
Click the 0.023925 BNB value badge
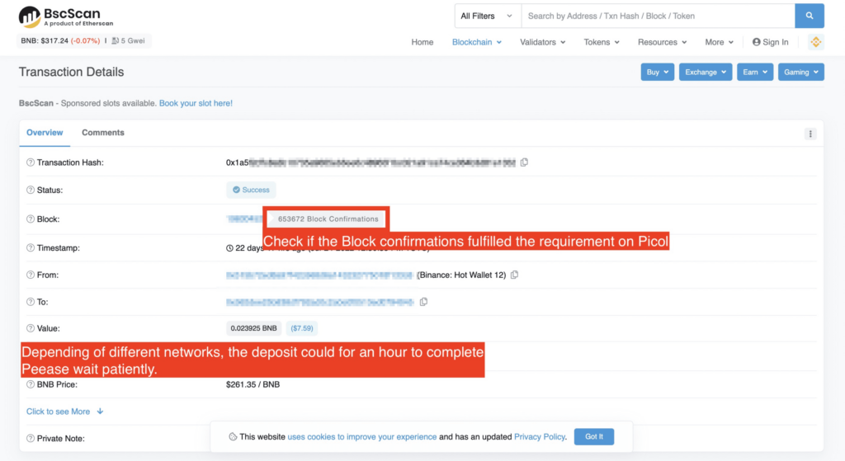[253, 328]
